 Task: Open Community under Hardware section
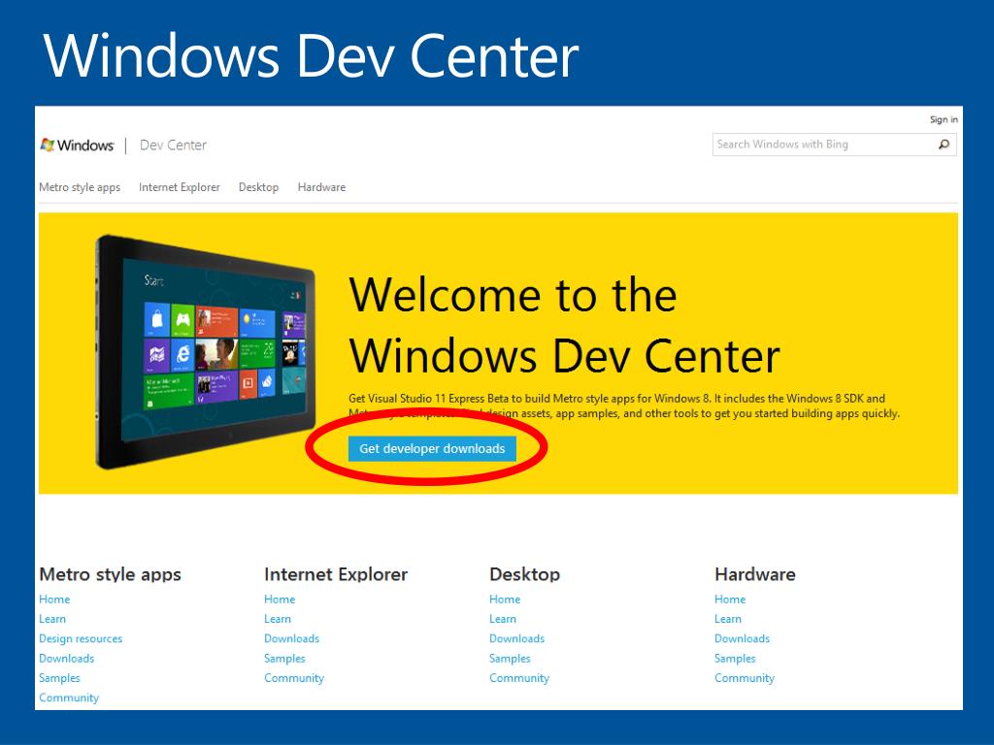745,678
